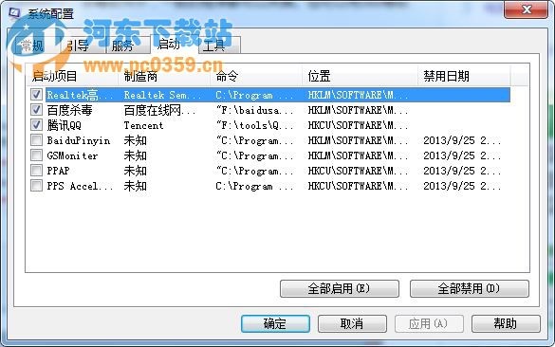
Task: Click HKCU location in PPAP row
Action: [x=359, y=171]
